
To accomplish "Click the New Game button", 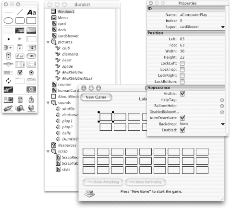I will pyautogui.click(x=96, y=98).
